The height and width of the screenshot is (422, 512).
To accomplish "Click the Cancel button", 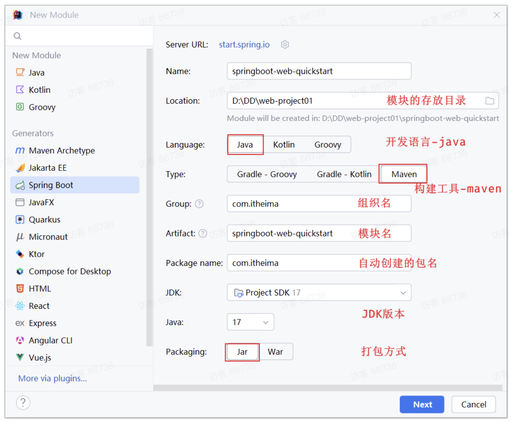I will (473, 404).
